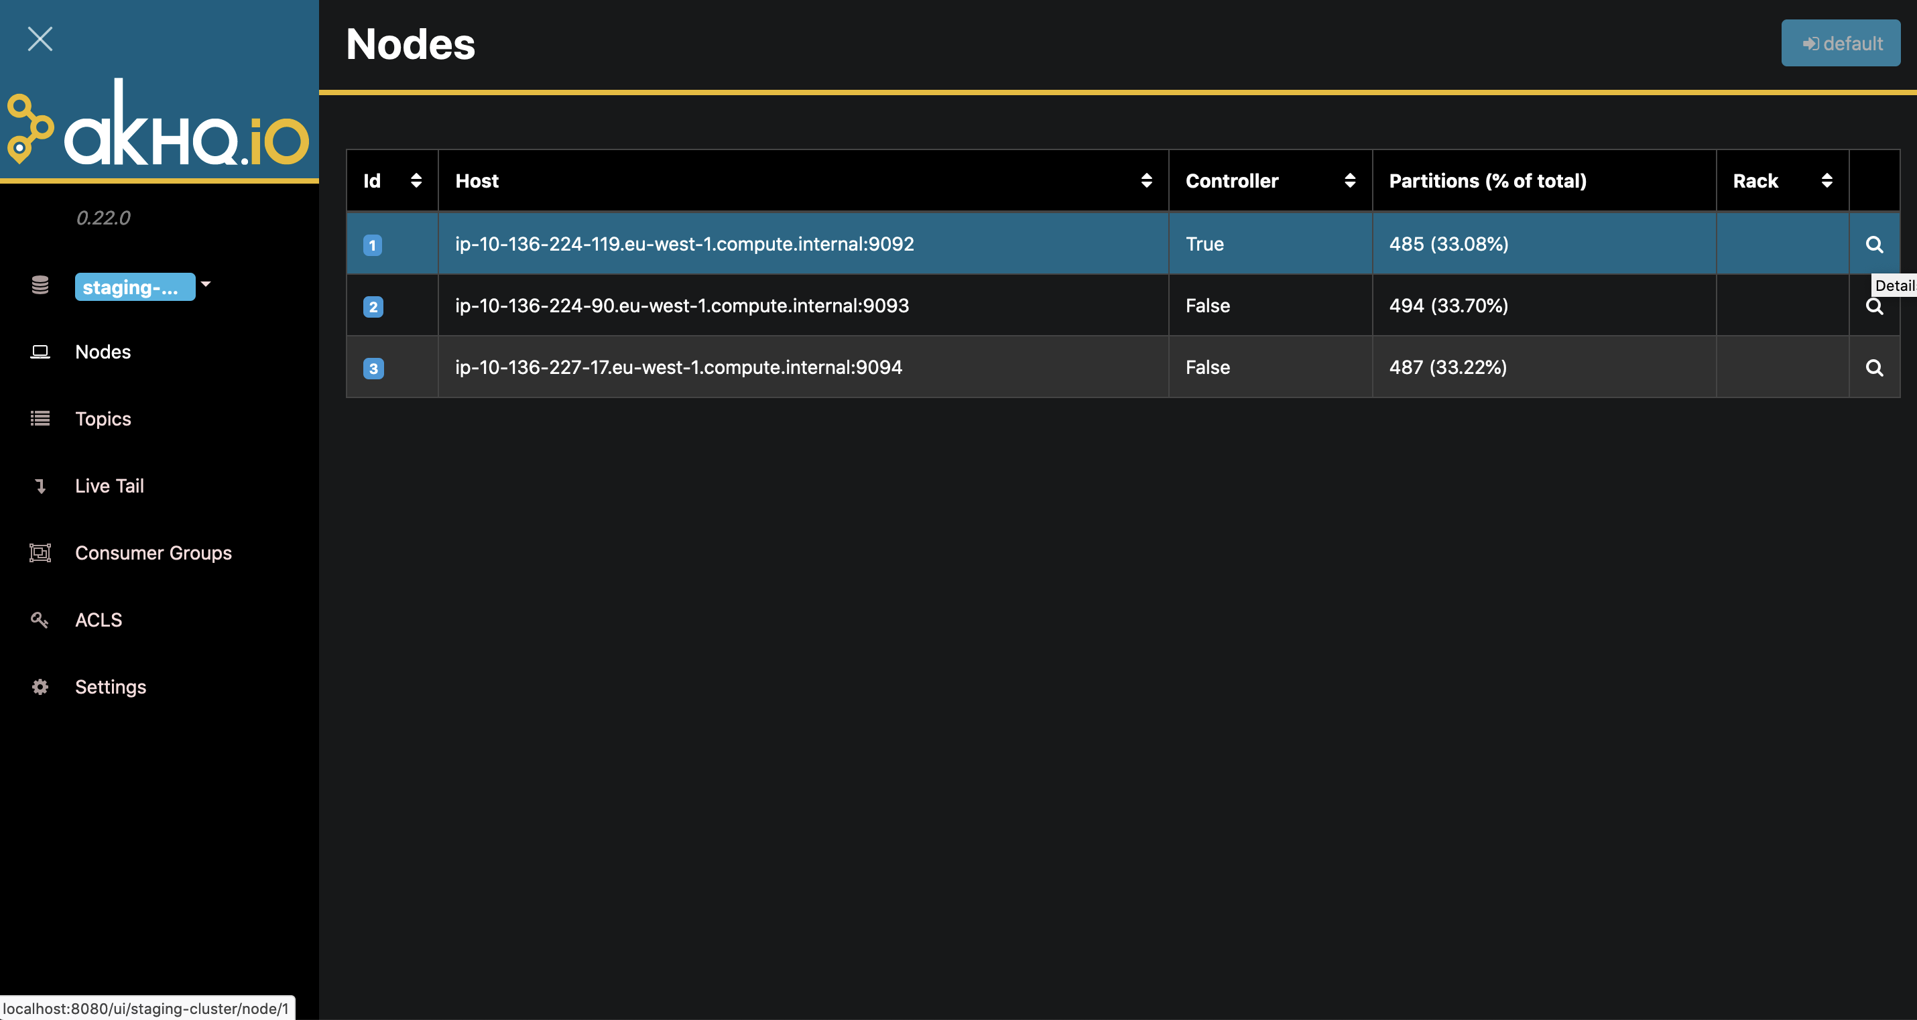Click the AKHQ.io logo
The height and width of the screenshot is (1020, 1917).
pyautogui.click(x=158, y=125)
